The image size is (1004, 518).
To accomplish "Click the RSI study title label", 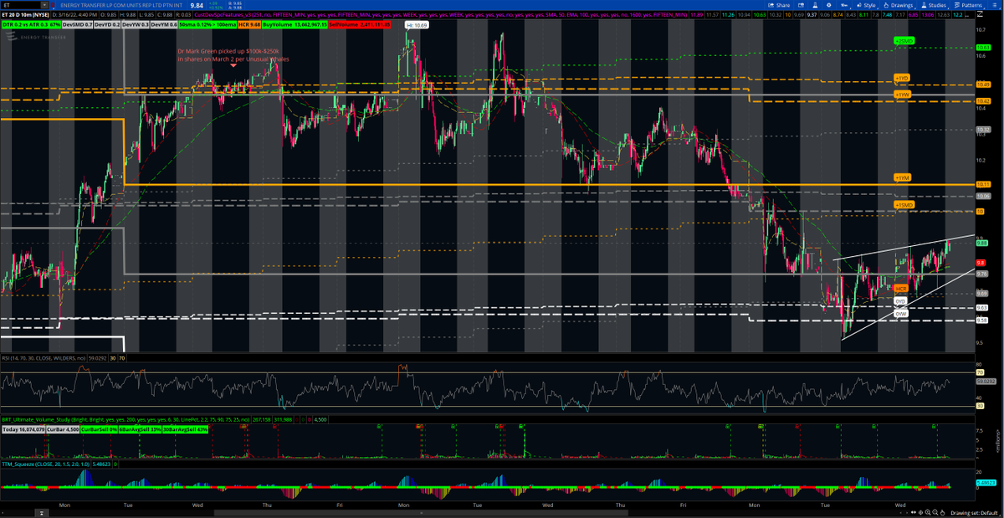I will tap(44, 359).
